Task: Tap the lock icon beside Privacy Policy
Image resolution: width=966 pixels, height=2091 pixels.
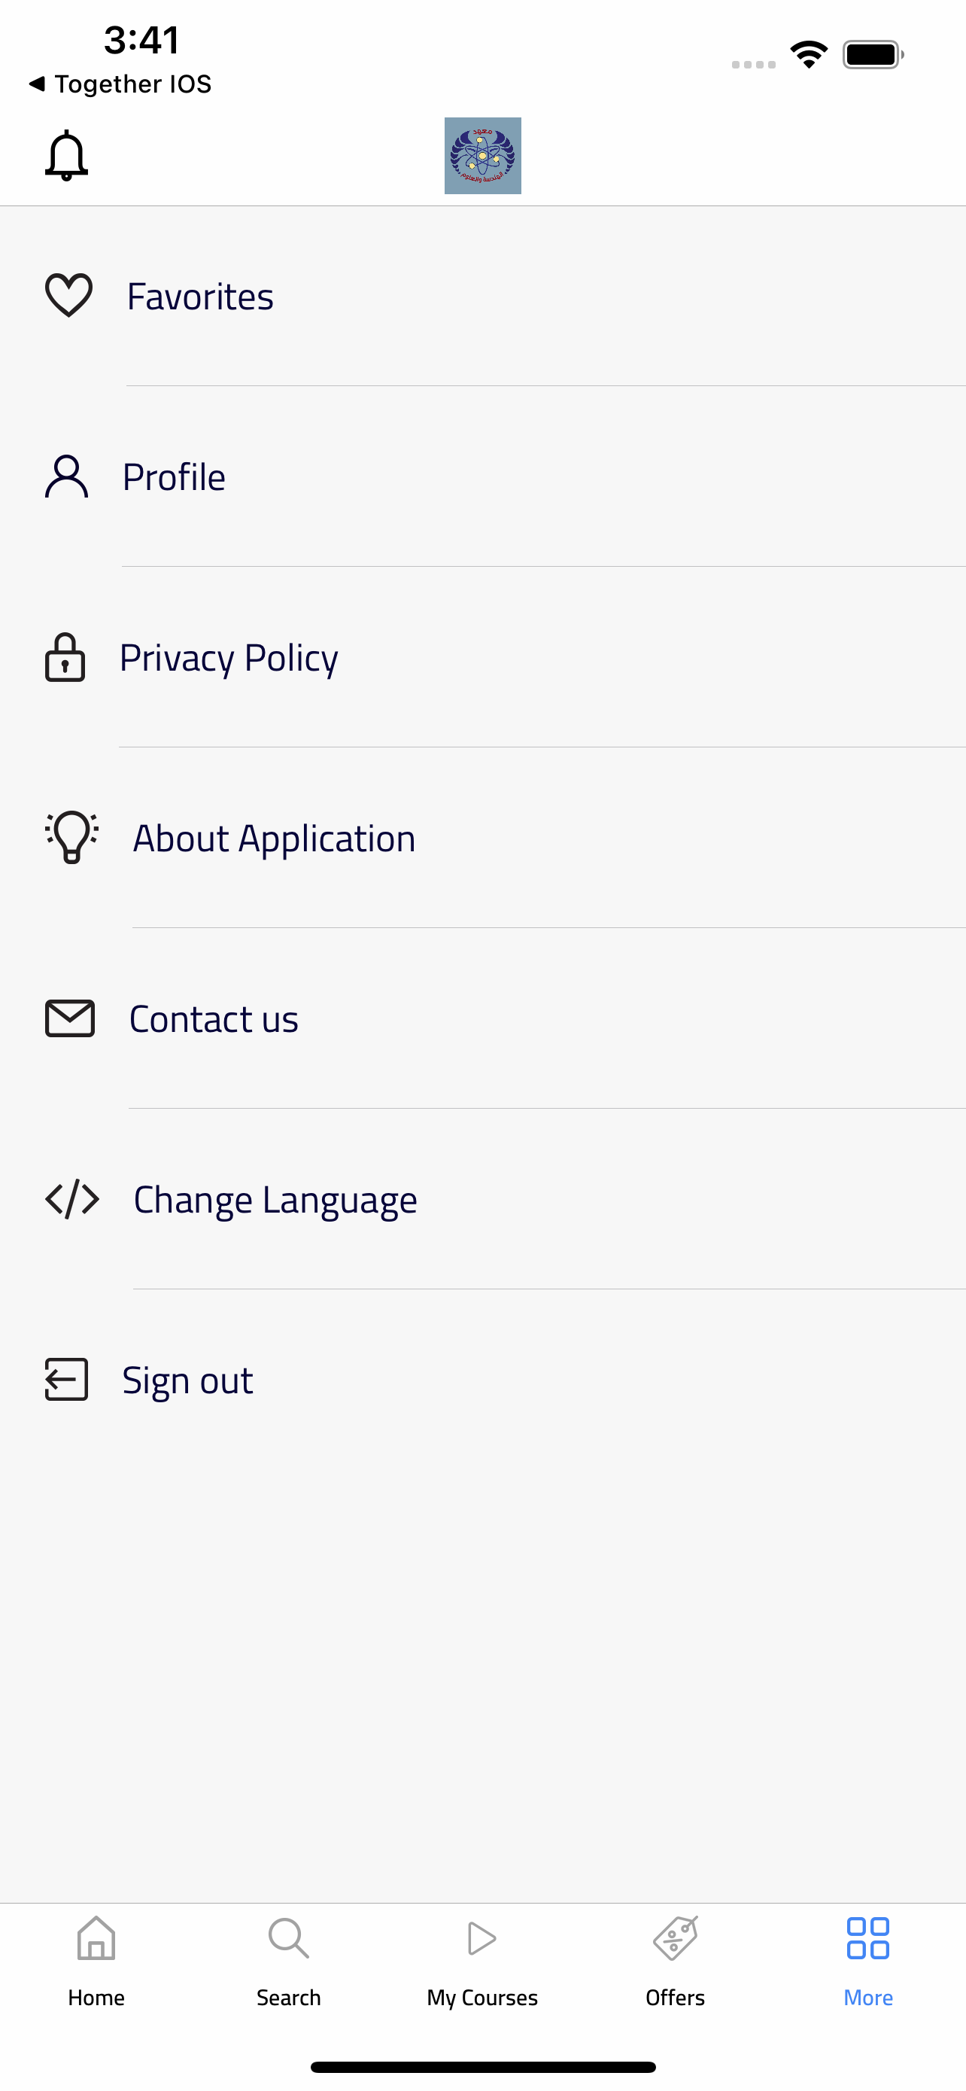Action: click(x=65, y=656)
